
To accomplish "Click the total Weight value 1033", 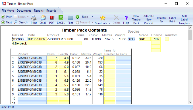I will (x=123, y=39).
